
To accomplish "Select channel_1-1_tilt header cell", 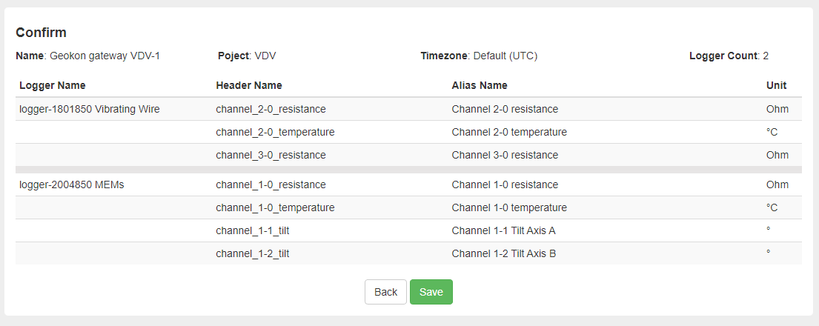I will click(x=252, y=230).
